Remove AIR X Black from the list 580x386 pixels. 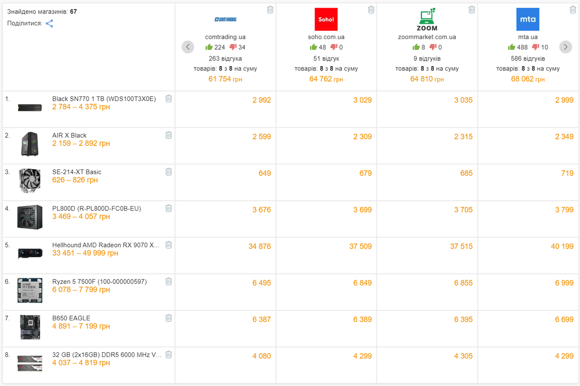point(169,135)
